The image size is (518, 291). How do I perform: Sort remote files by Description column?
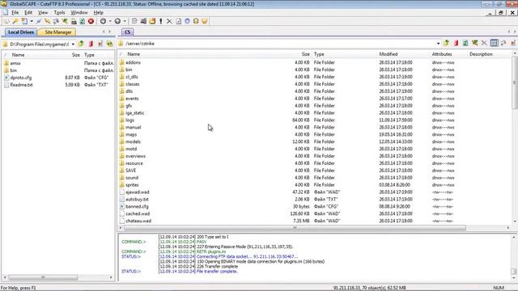(481, 54)
